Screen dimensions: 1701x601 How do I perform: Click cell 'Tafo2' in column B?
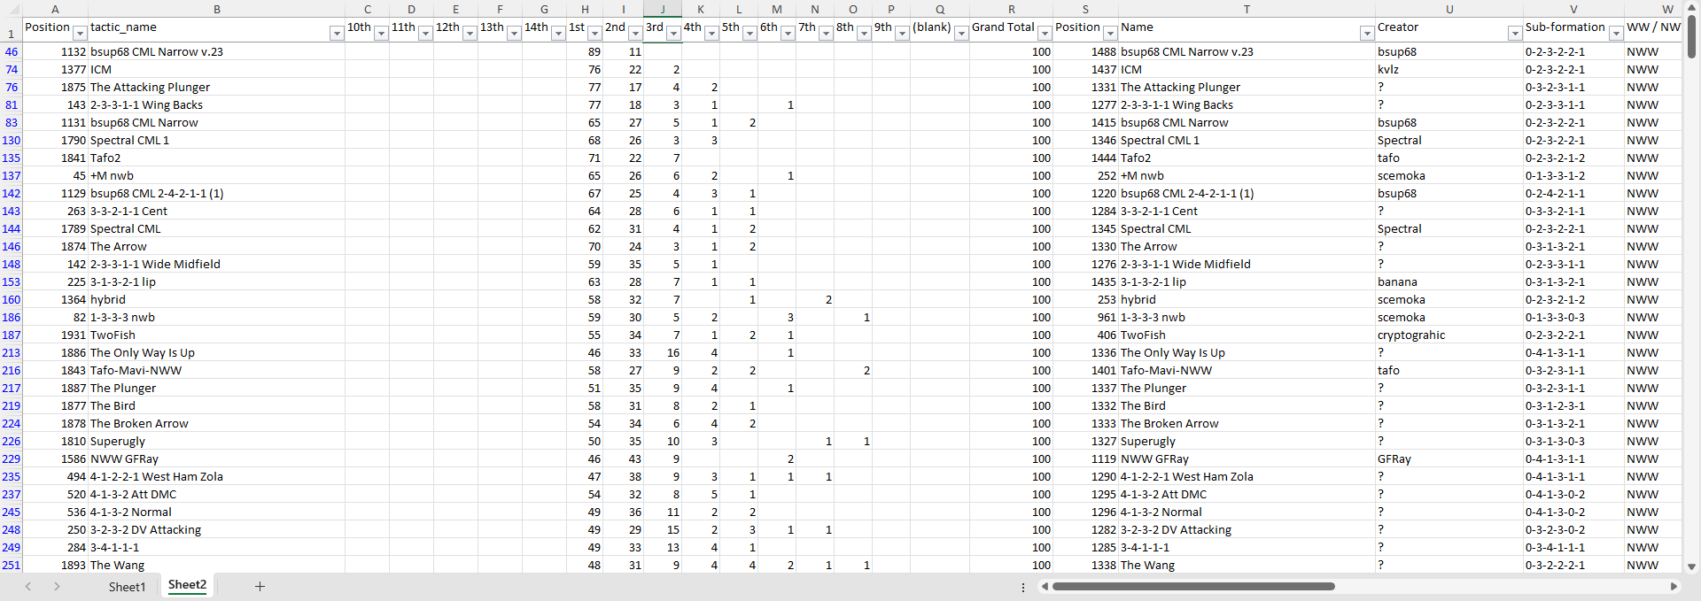pyautogui.click(x=217, y=158)
